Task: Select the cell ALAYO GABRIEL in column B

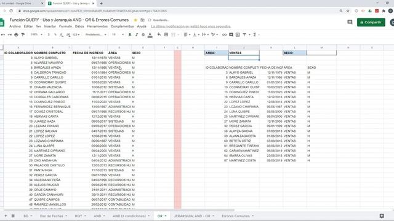Action: point(52,58)
